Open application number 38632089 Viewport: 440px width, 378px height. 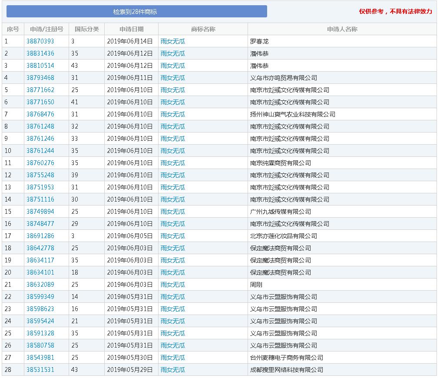40,285
